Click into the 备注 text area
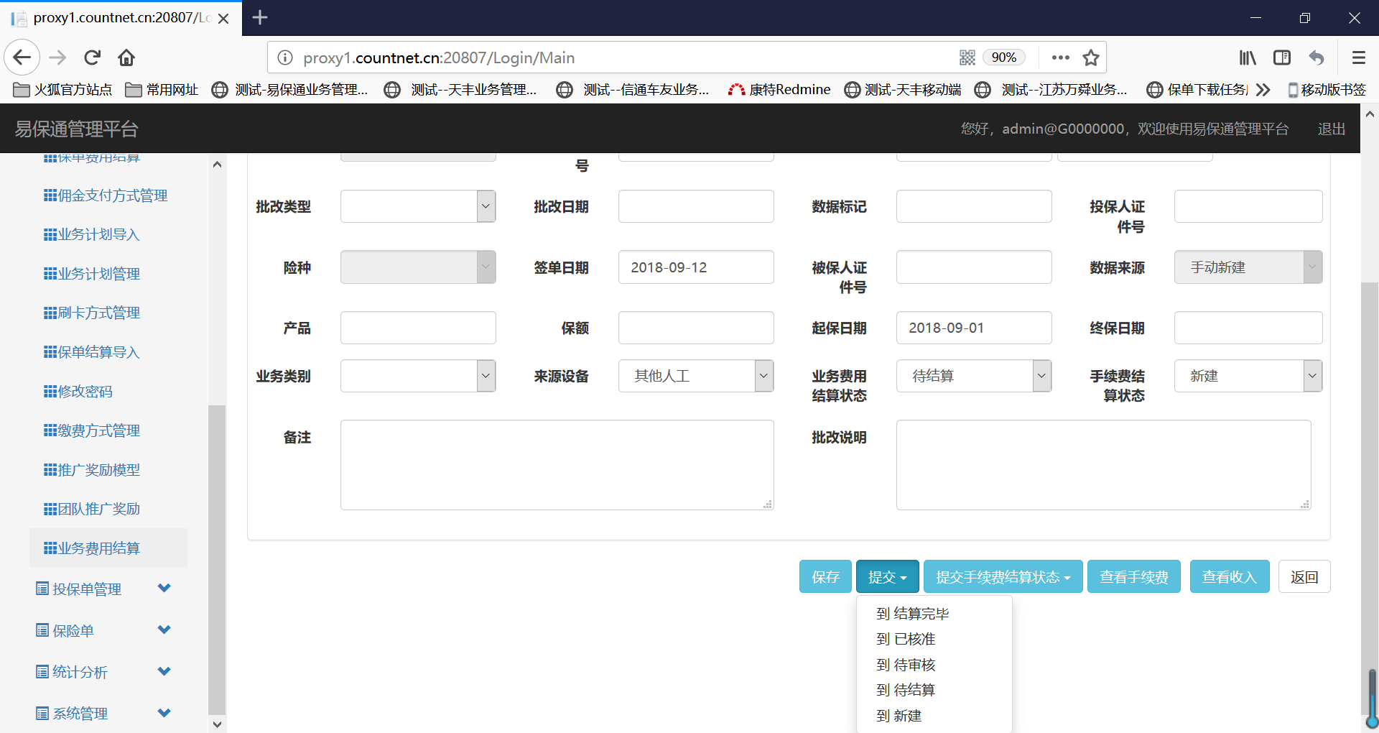This screenshot has height=733, width=1379. coord(557,465)
